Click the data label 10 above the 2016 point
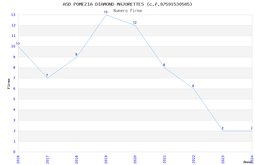 pyautogui.click(x=18, y=43)
